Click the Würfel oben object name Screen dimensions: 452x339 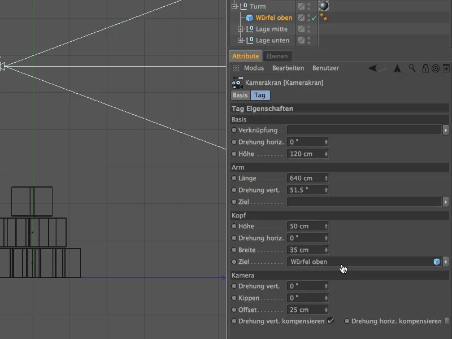coord(274,18)
